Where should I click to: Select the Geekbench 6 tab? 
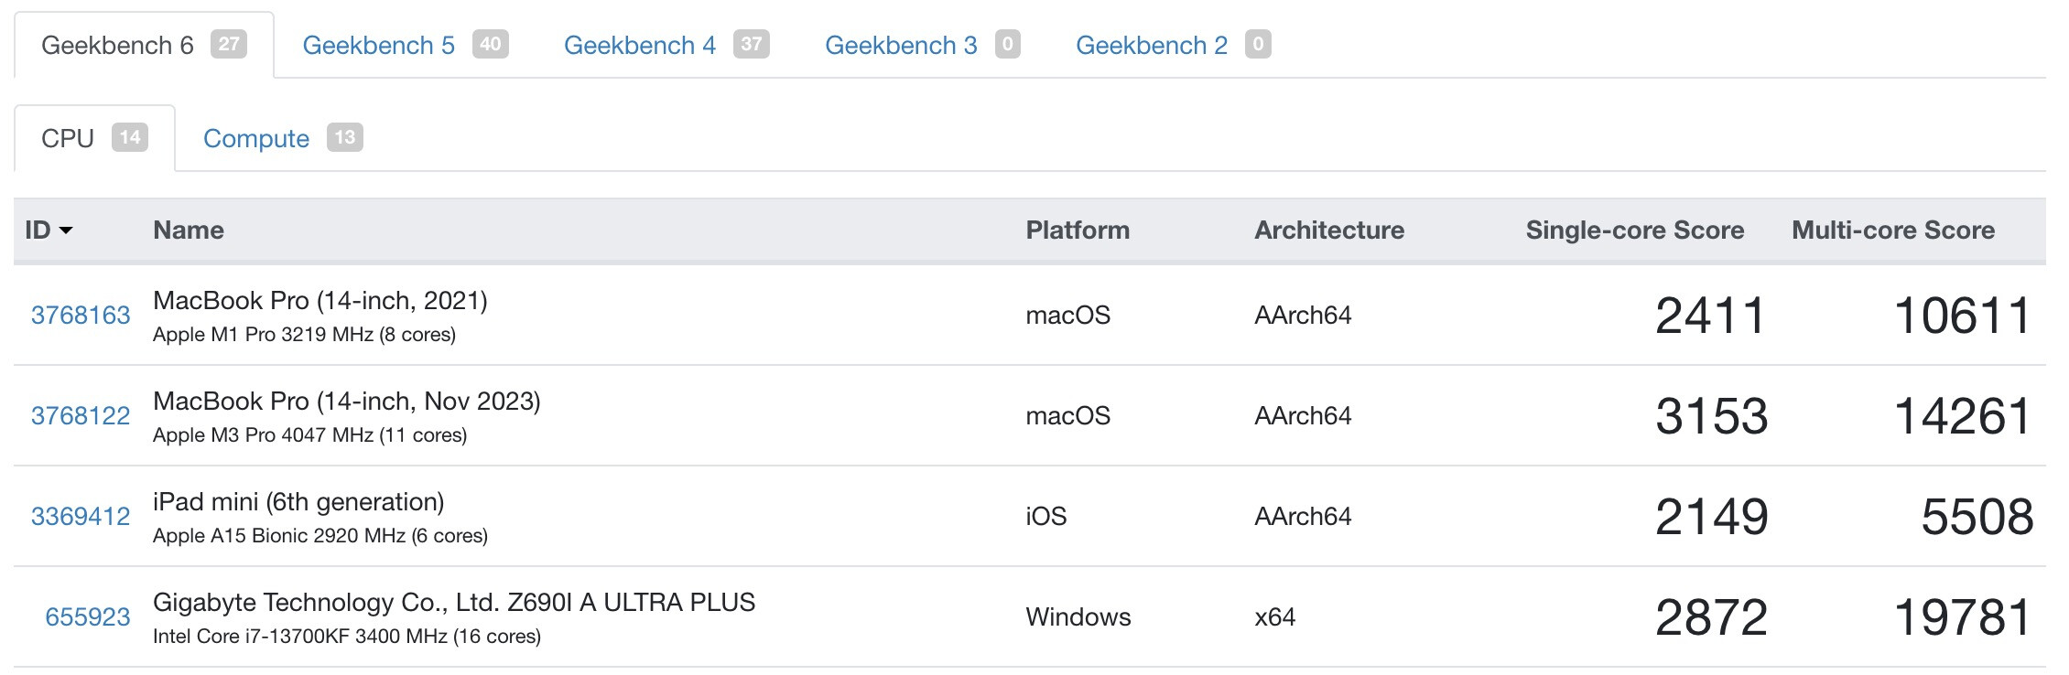pyautogui.click(x=117, y=45)
